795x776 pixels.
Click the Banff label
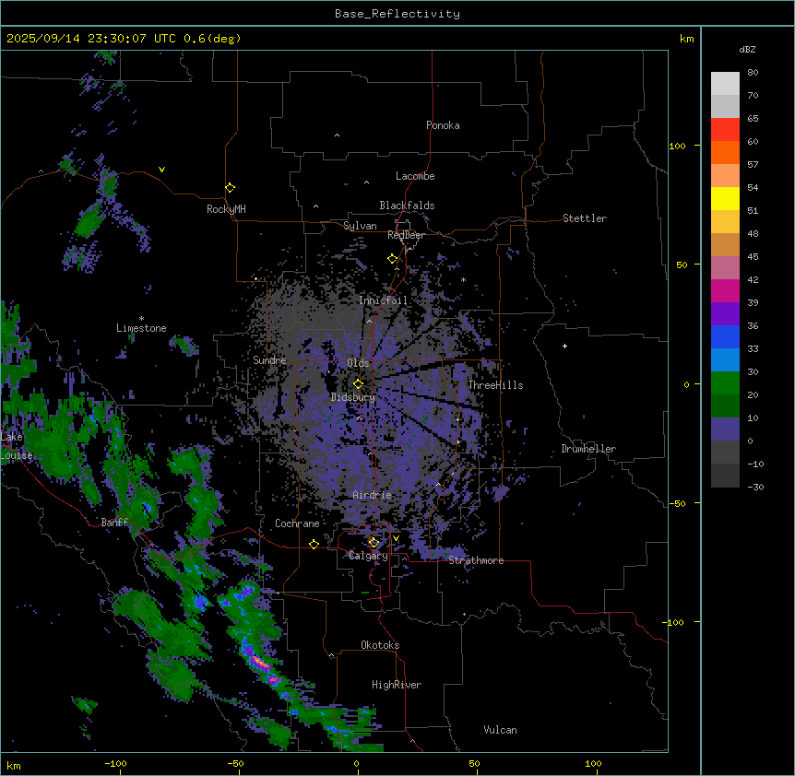114,523
